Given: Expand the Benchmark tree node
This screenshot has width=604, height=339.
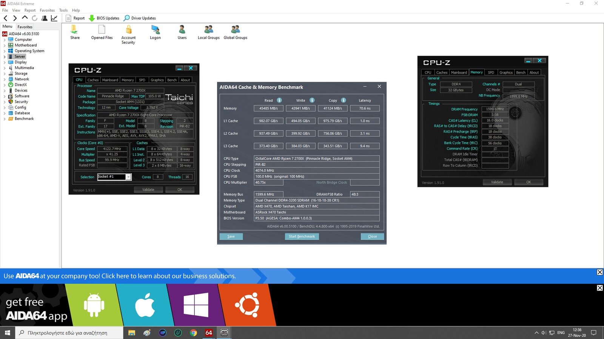Looking at the screenshot, I should coord(5,119).
